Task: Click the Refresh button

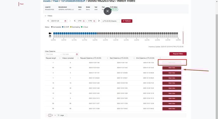Action: pos(127,21)
